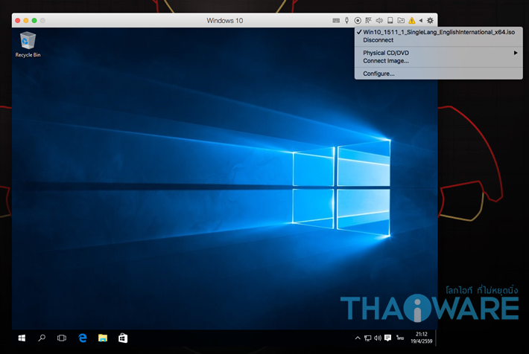This screenshot has width=529, height=354.
Task: Click the Show Desktop strip at taskbar end
Action: tap(436, 338)
